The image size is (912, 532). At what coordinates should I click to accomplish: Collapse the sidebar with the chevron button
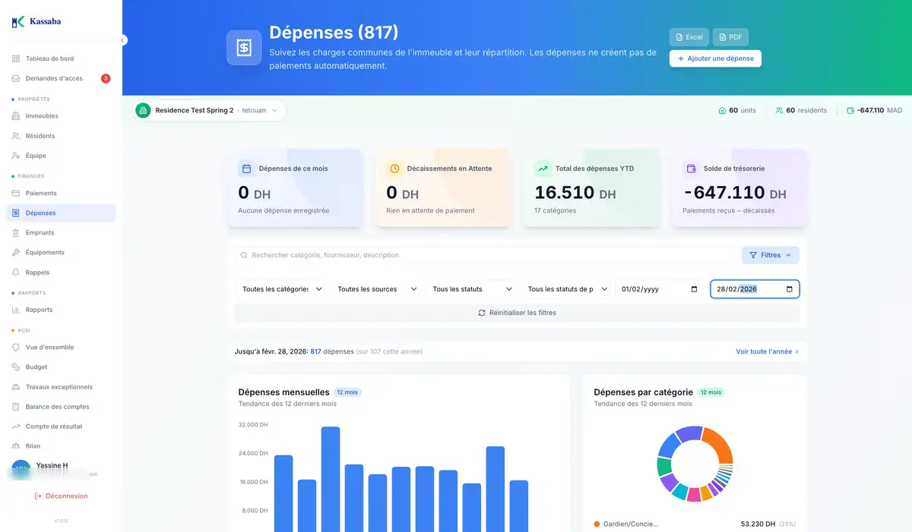[x=122, y=40]
